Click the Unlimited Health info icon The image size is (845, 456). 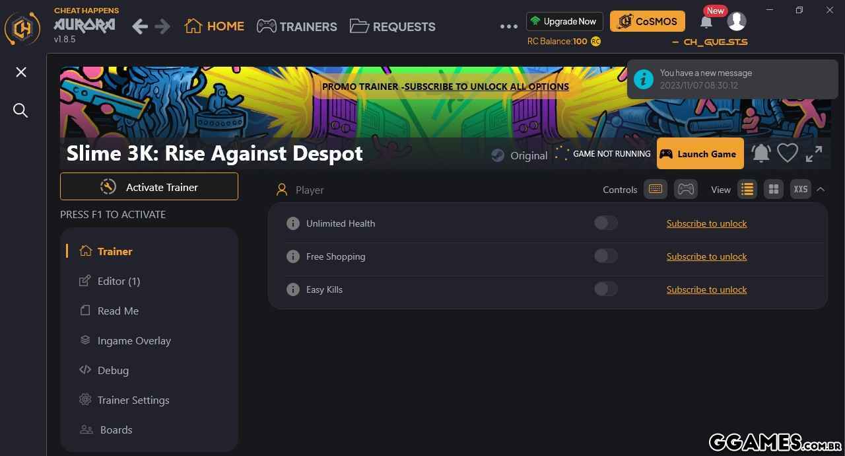293,223
